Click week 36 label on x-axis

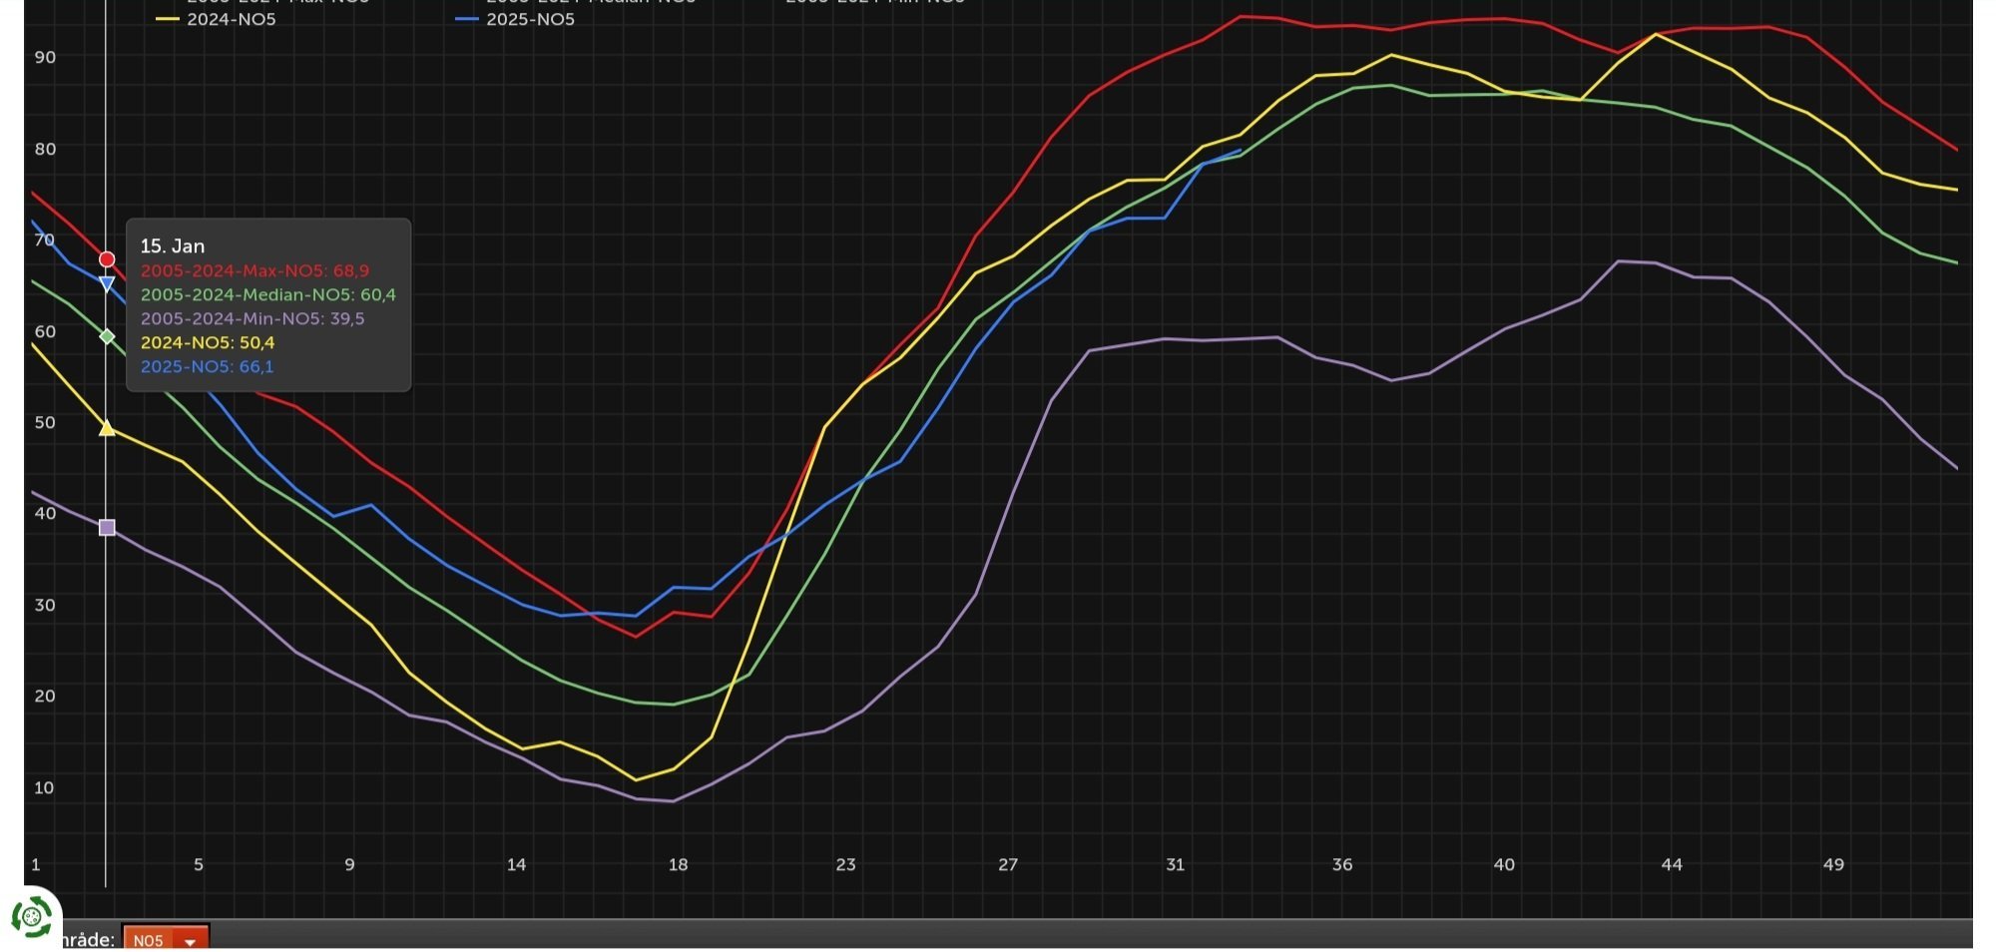1342,864
